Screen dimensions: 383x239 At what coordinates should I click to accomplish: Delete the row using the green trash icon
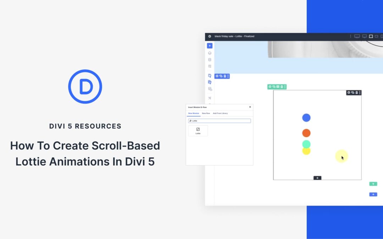(x=282, y=86)
